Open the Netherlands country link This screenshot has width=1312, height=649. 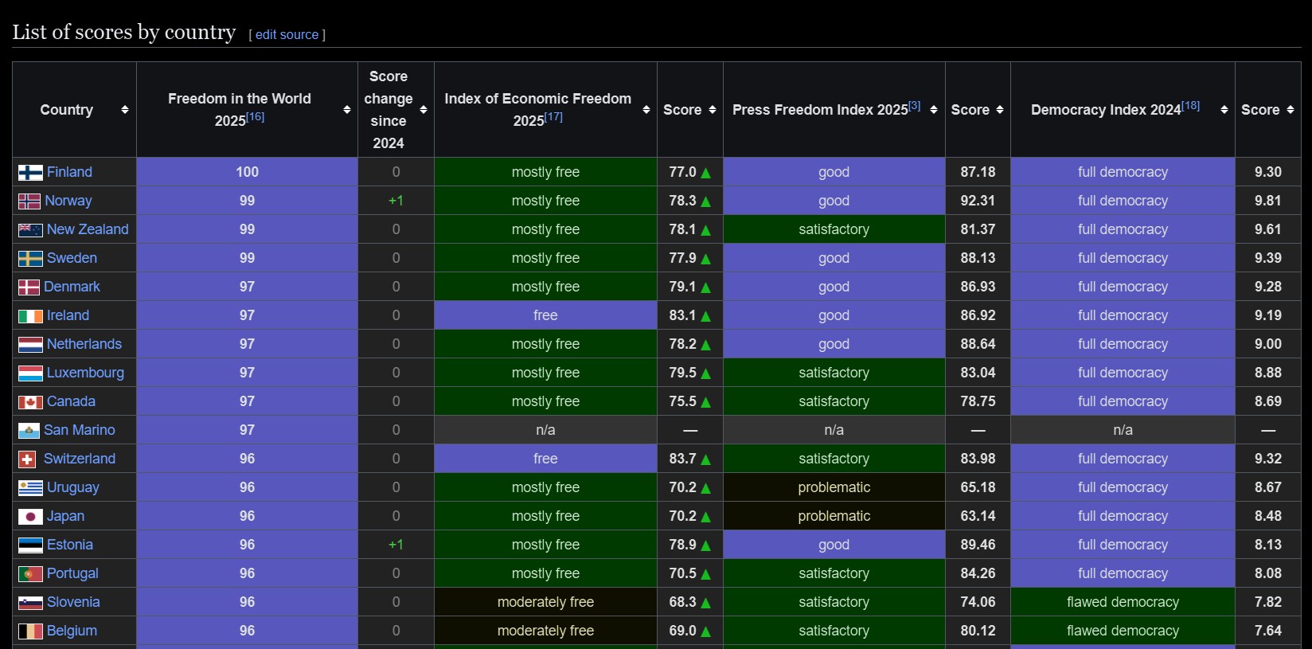pos(84,344)
